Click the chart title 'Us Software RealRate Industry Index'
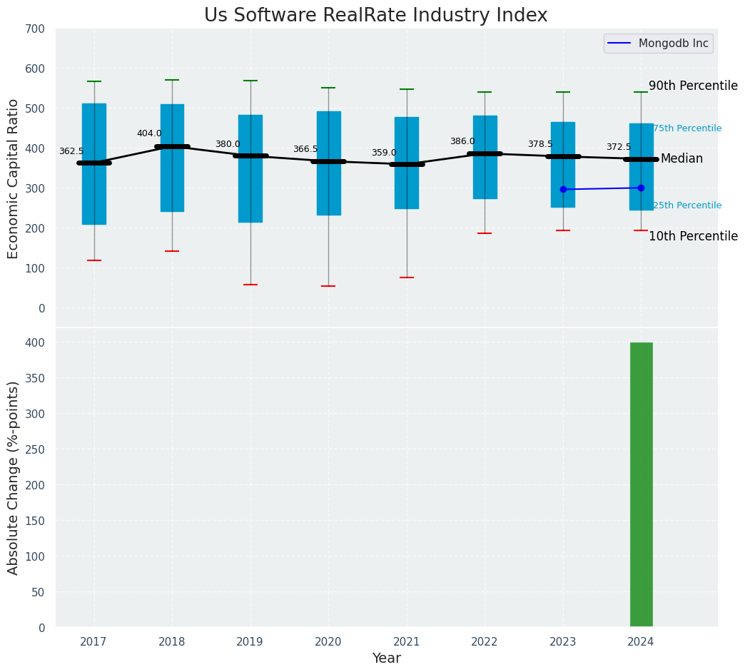Image resolution: width=745 pixels, height=672 pixels. pos(375,15)
